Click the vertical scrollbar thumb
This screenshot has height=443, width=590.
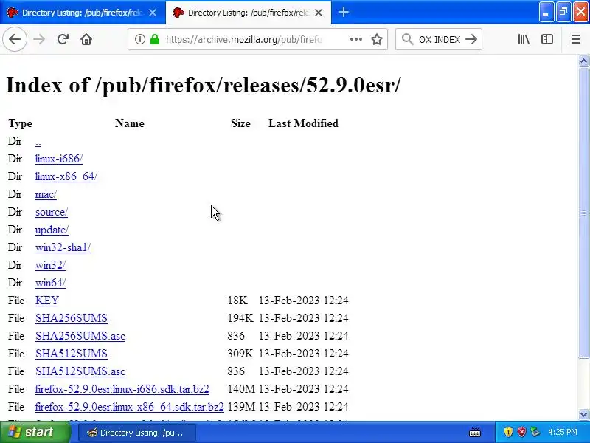pos(583,213)
